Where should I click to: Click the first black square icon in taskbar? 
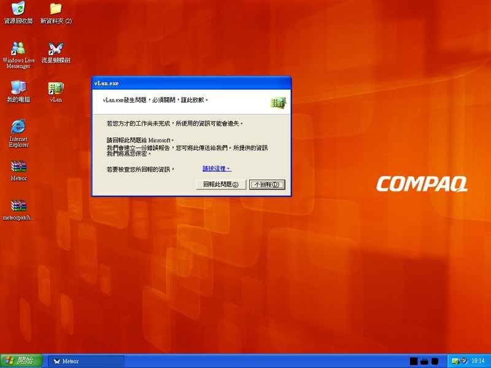coord(414,361)
